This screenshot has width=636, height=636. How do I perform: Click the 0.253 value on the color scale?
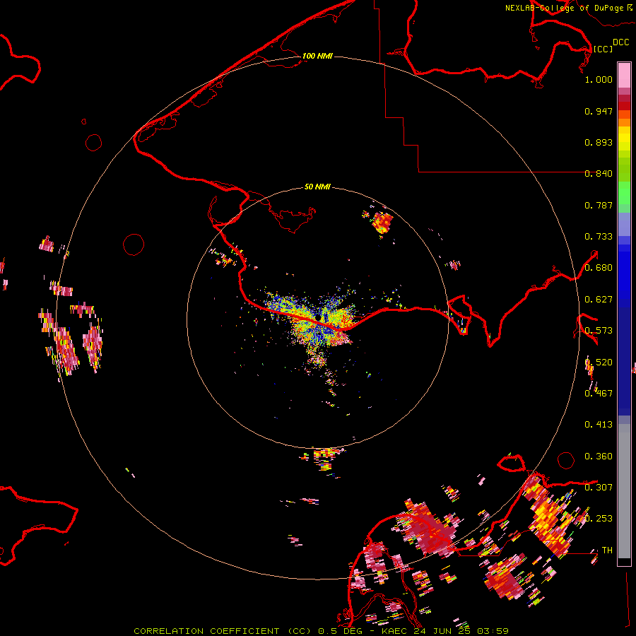click(x=599, y=519)
